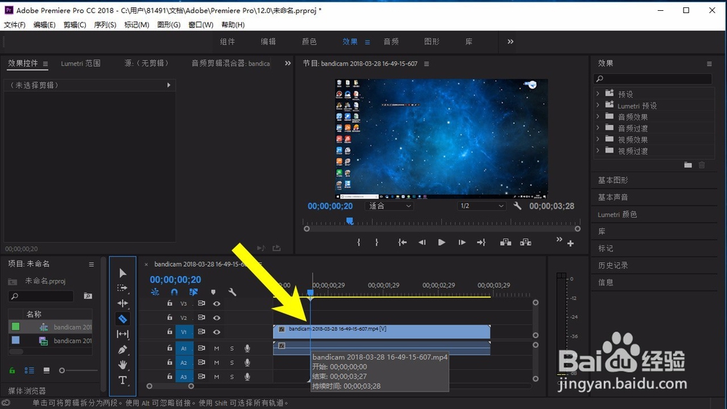
Task: Show more workspaces overflow chevron
Action: [510, 41]
